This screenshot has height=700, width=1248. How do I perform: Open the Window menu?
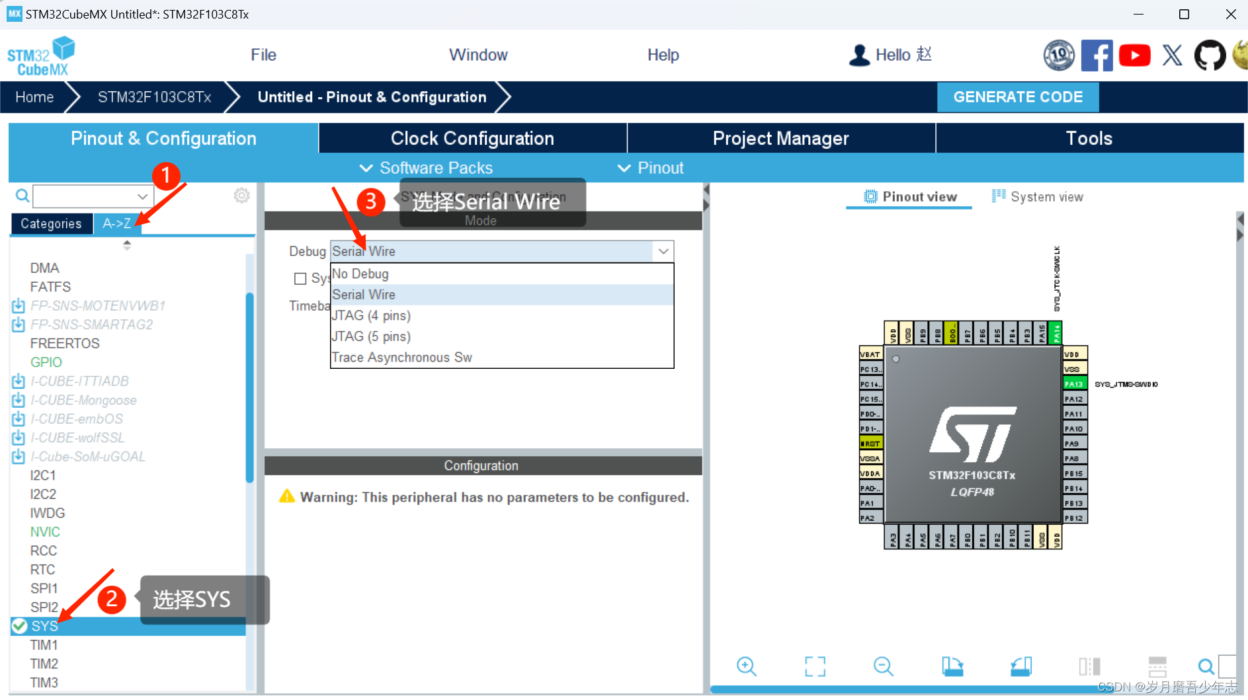pos(478,55)
